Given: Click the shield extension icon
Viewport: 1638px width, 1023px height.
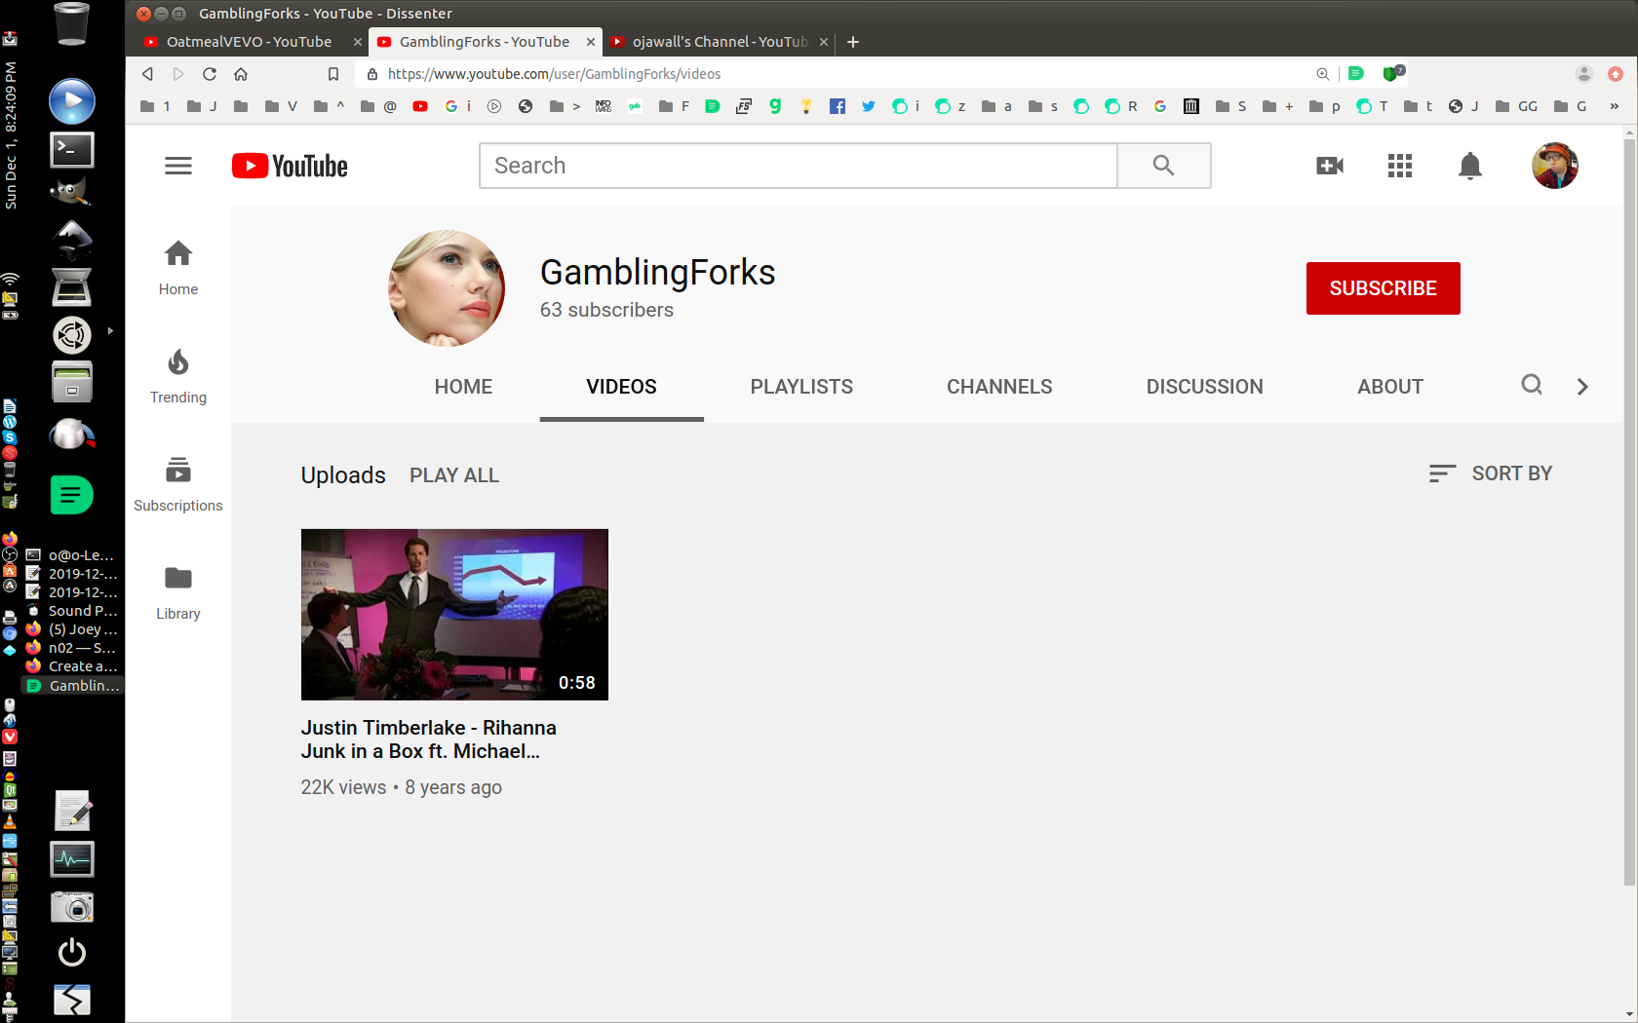Looking at the screenshot, I should coord(1392,73).
